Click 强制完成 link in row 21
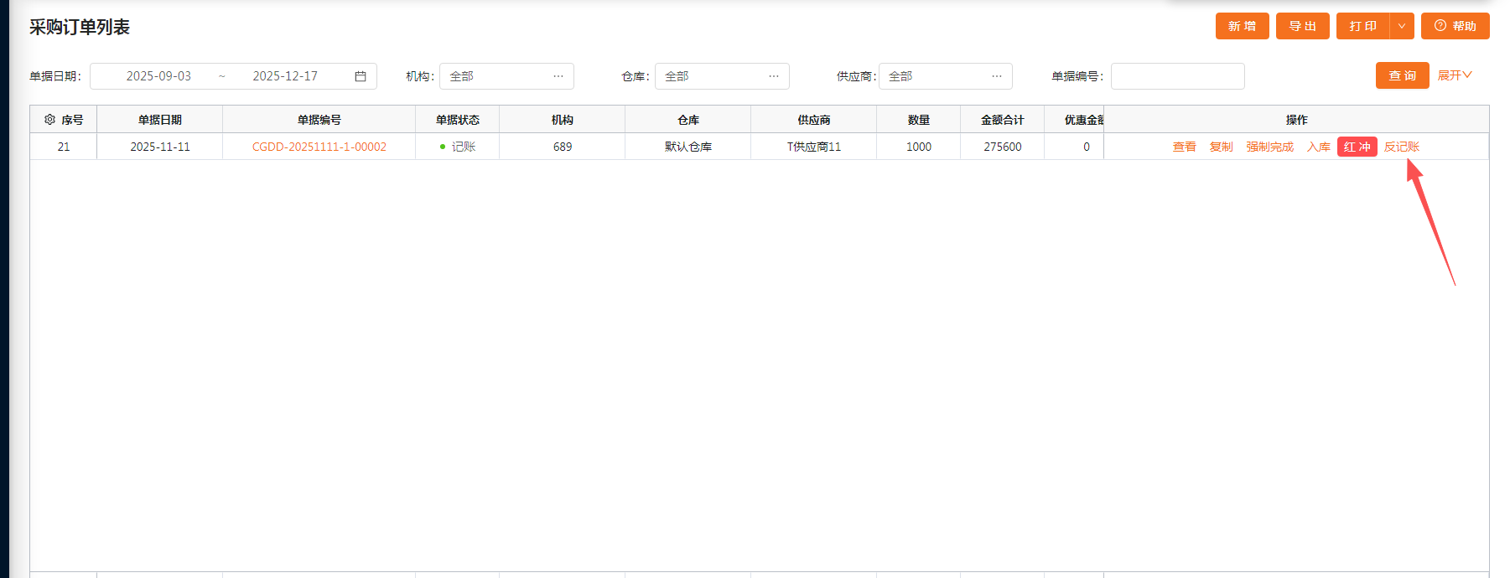 [1269, 147]
